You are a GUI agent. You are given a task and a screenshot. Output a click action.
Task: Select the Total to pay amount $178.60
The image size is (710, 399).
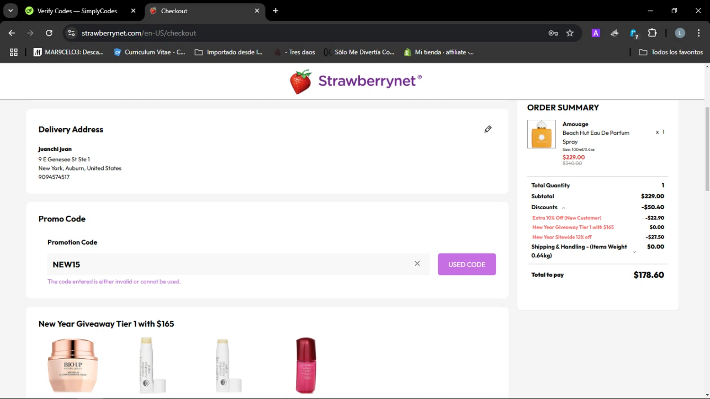coord(648,275)
